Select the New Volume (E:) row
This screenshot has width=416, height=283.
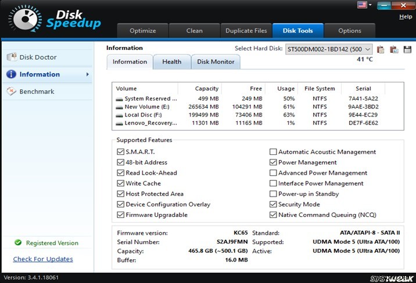click(257, 107)
